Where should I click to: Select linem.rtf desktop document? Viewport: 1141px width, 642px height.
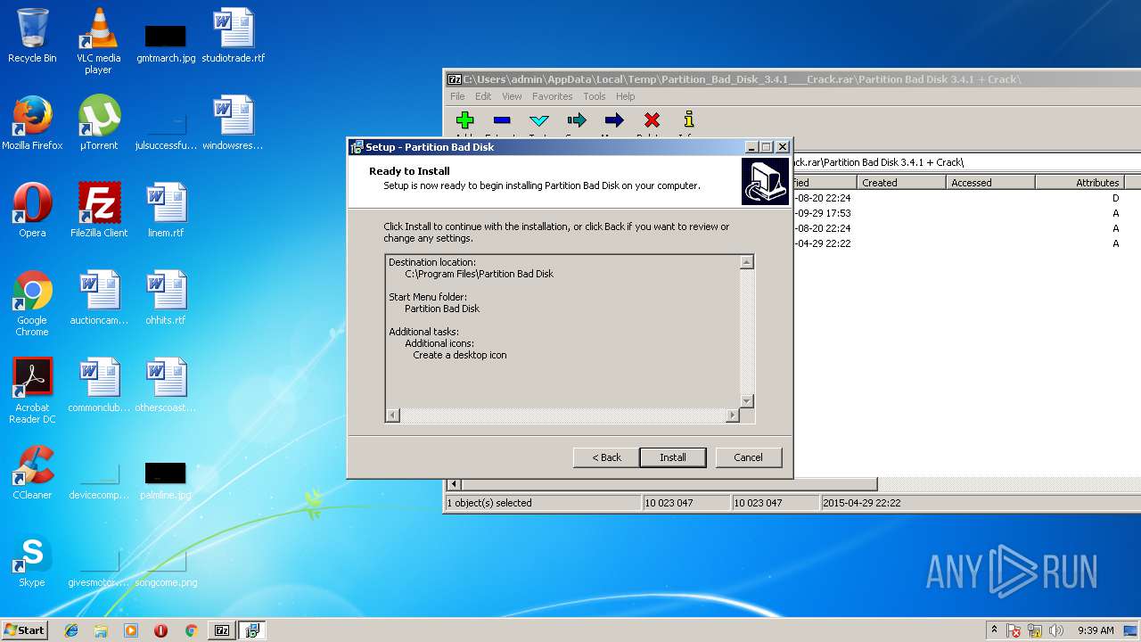166,210
